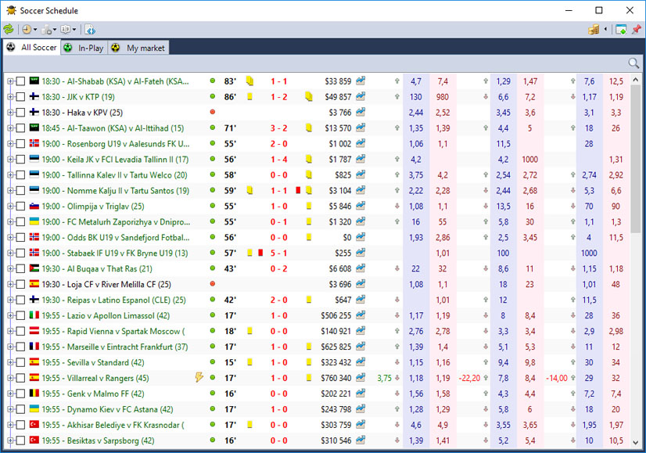The height and width of the screenshot is (453, 646).
Task: Check the Villarreal v Rangers checkbox
Action: pos(20,379)
